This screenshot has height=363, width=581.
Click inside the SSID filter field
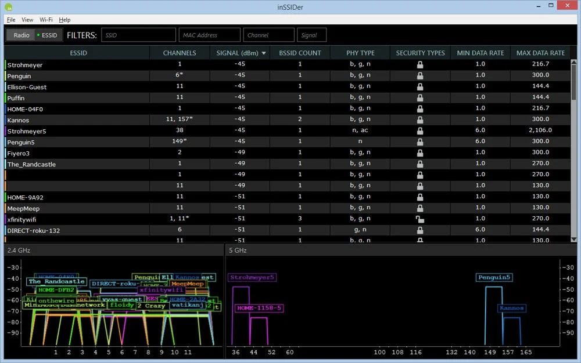(138, 35)
